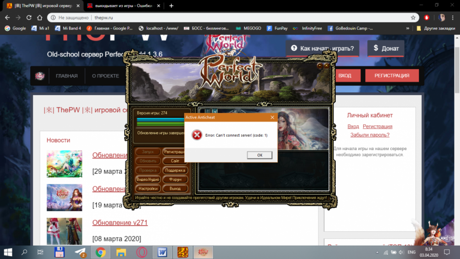Image resolution: width=460 pixels, height=259 pixels.
Task: Click the OK button in the Anticheat error dialog
Action: (259, 155)
